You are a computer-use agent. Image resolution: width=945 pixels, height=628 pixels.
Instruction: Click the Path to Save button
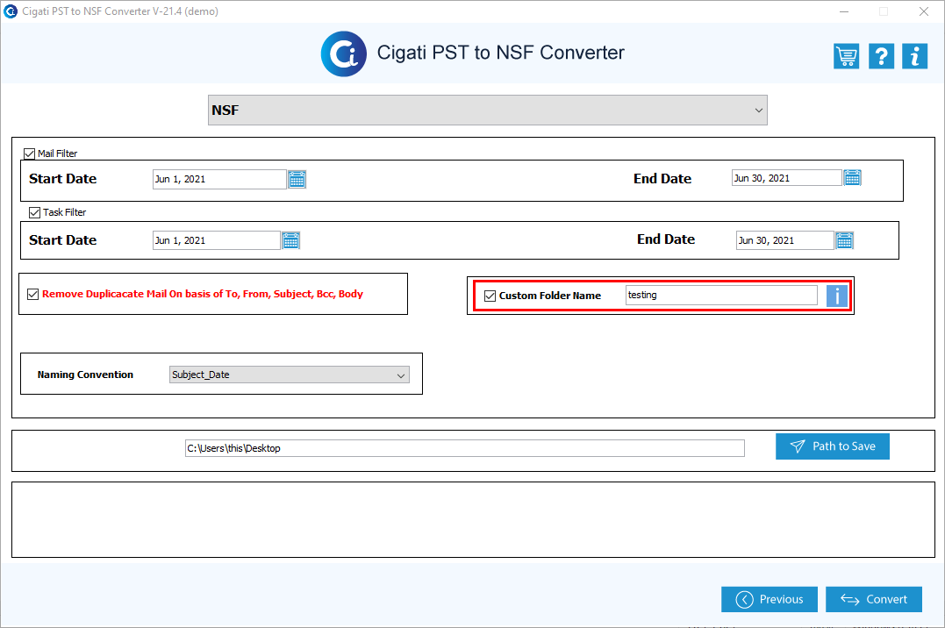point(833,446)
